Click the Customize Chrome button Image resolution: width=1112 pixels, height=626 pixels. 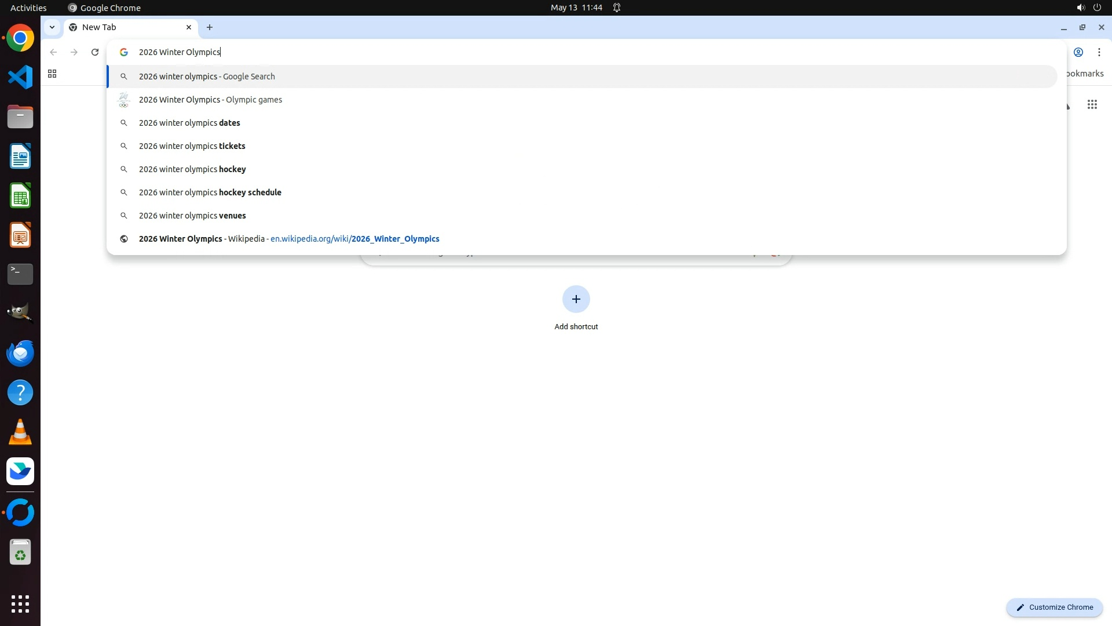point(1054,607)
